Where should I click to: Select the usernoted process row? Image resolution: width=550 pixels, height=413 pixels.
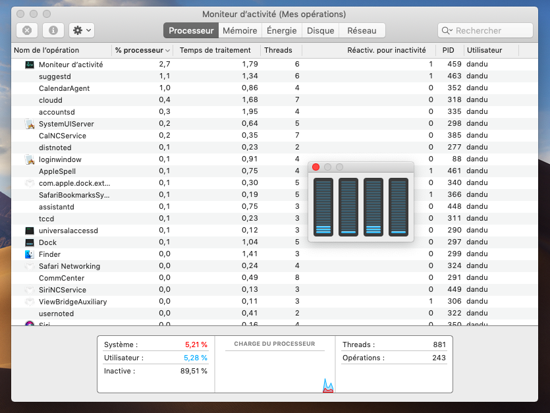(274, 314)
